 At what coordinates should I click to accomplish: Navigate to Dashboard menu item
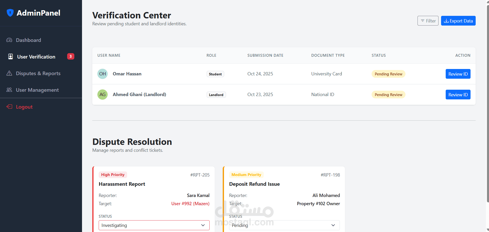(28, 40)
